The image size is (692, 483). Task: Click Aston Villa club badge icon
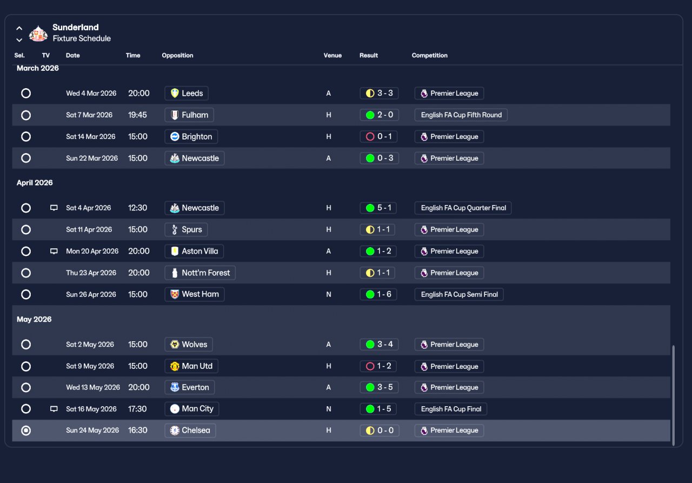(x=175, y=251)
